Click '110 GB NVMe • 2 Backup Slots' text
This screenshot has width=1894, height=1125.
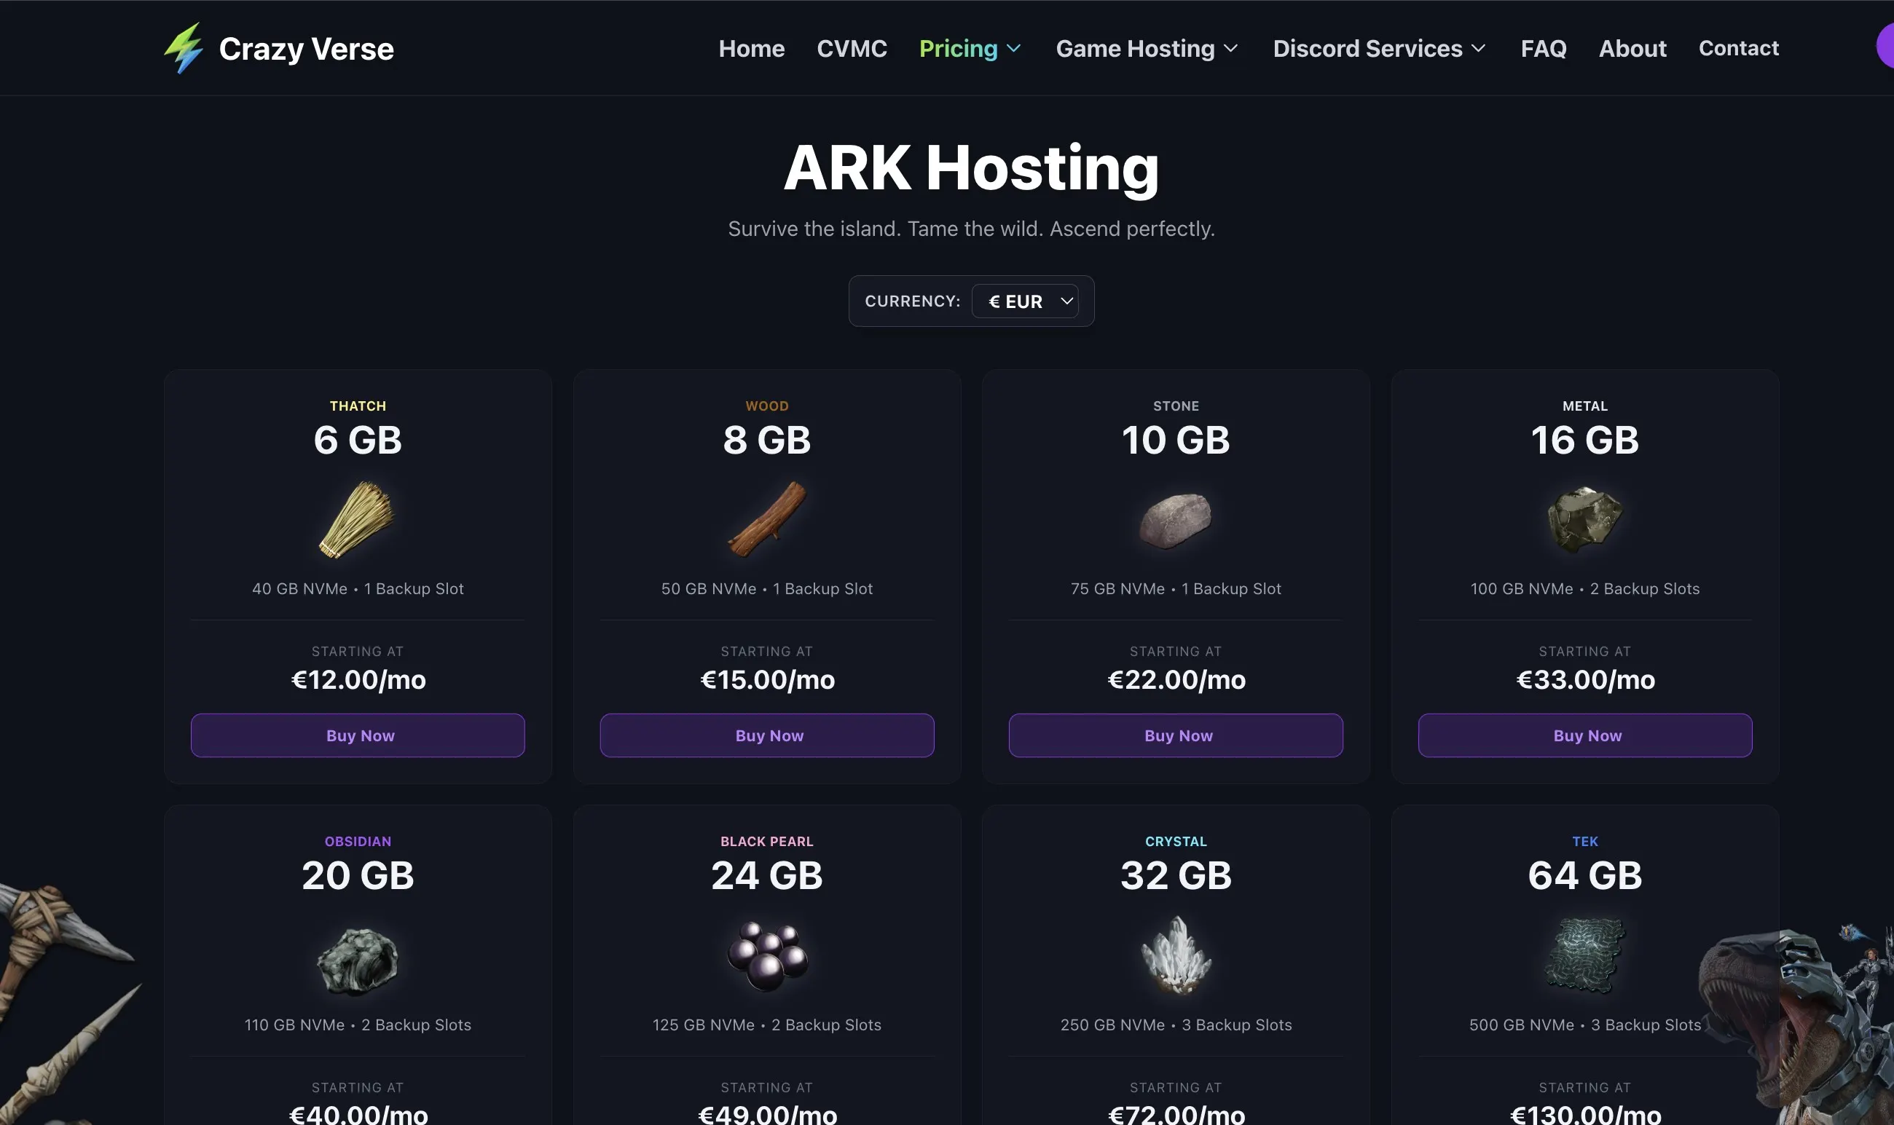(x=357, y=1025)
